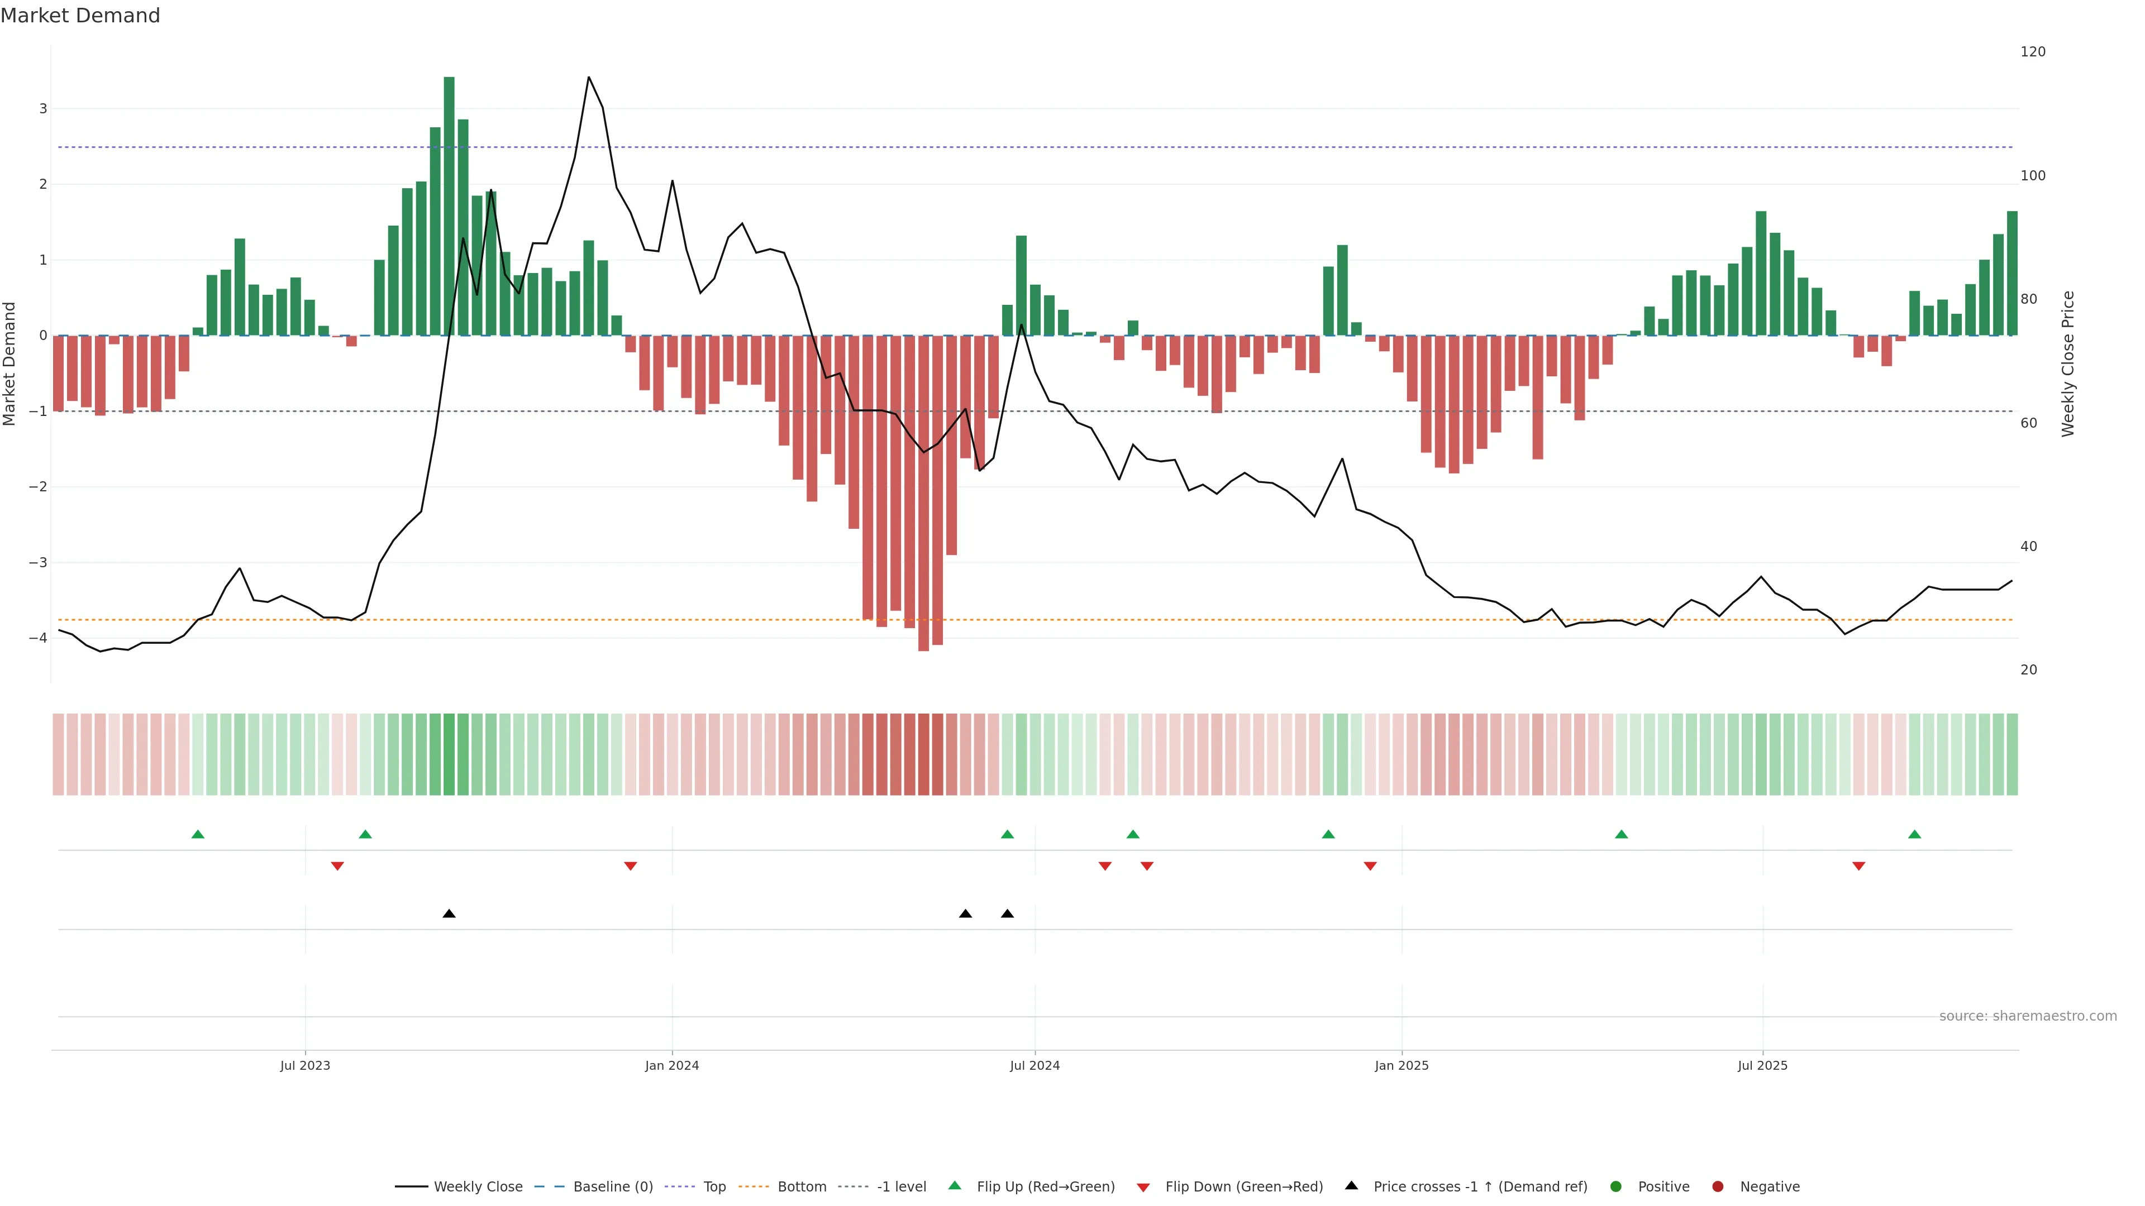The width and height of the screenshot is (2145, 1206).
Task: Toggle the Top dotted line legend entry
Action: [714, 1187]
